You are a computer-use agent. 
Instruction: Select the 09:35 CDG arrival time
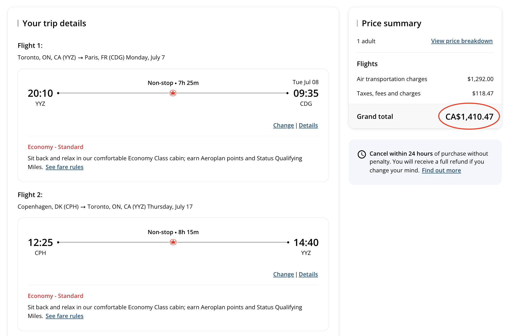tap(306, 93)
